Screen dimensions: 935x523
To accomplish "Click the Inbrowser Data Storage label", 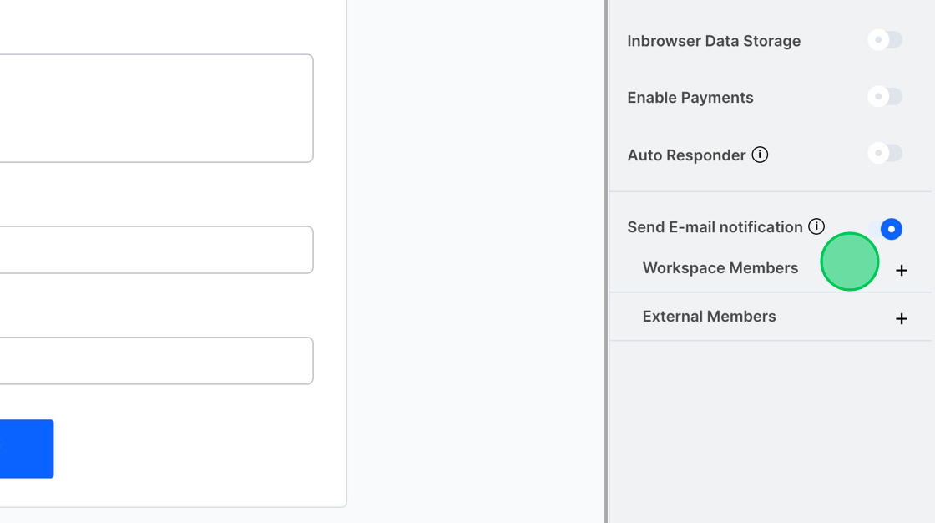I will 713,41.
